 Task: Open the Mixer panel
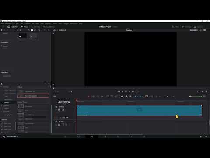coord(175,27)
